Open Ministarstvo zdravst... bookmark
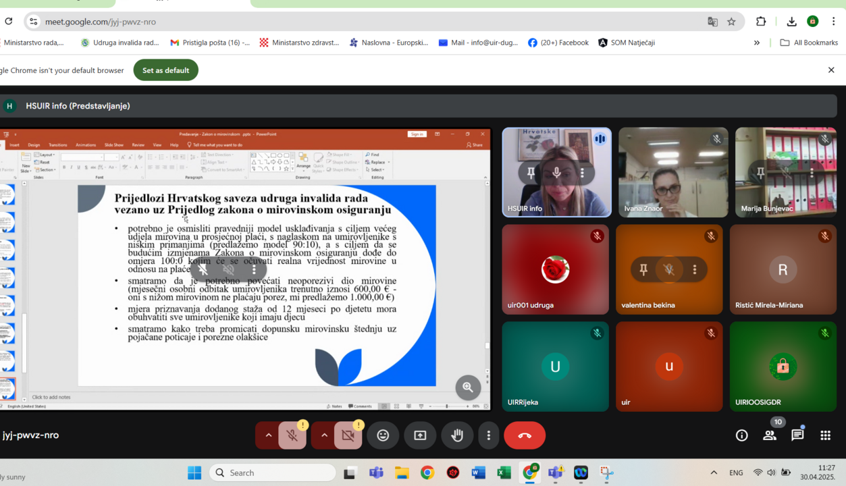This screenshot has height=486, width=846. (299, 43)
